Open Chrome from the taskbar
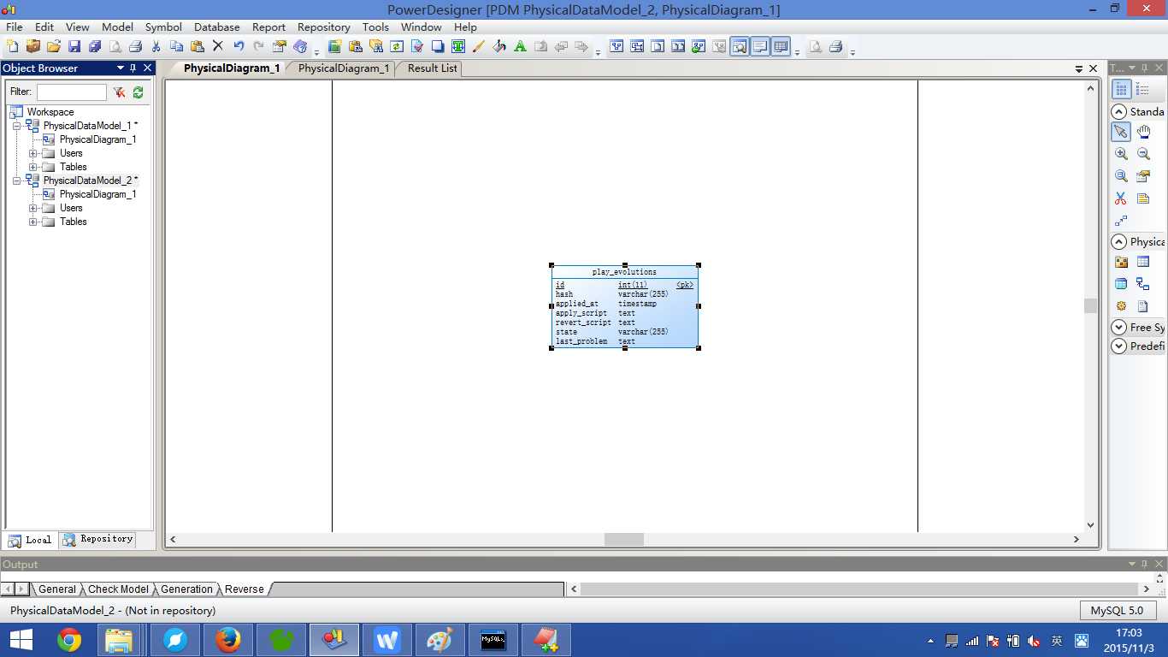The height and width of the screenshot is (657, 1168). point(69,640)
